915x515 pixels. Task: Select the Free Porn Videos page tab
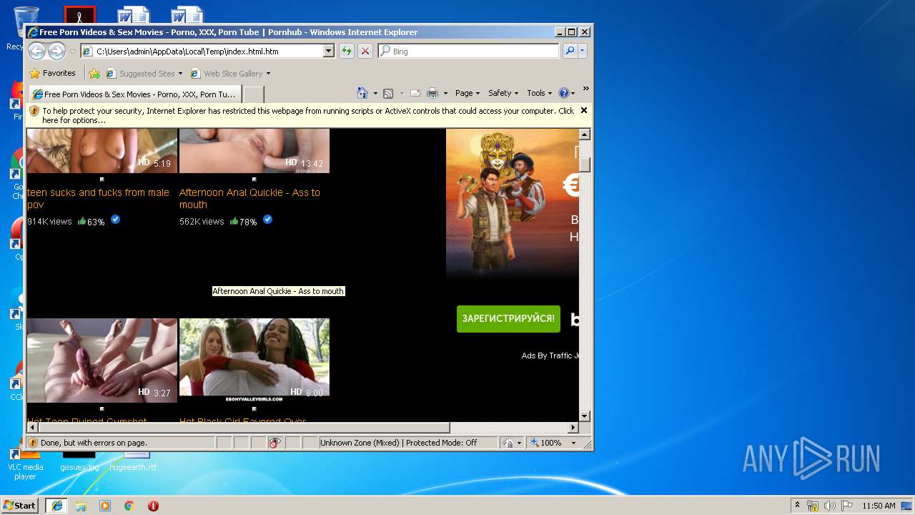(x=134, y=94)
